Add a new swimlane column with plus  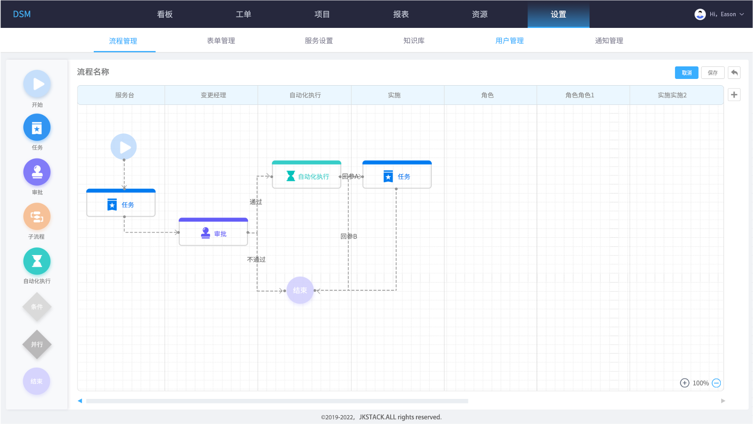(734, 95)
